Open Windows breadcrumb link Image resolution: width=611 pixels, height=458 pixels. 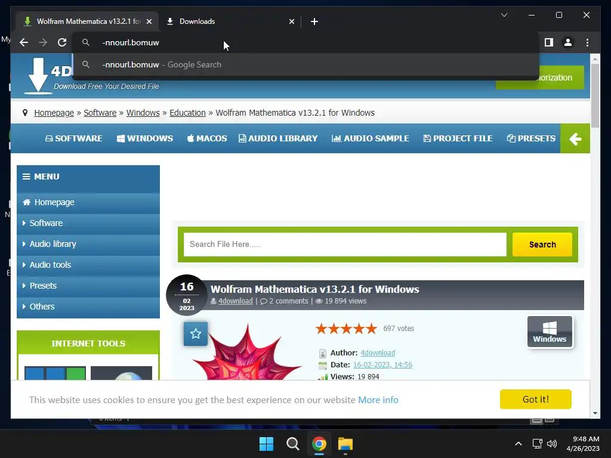(143, 113)
